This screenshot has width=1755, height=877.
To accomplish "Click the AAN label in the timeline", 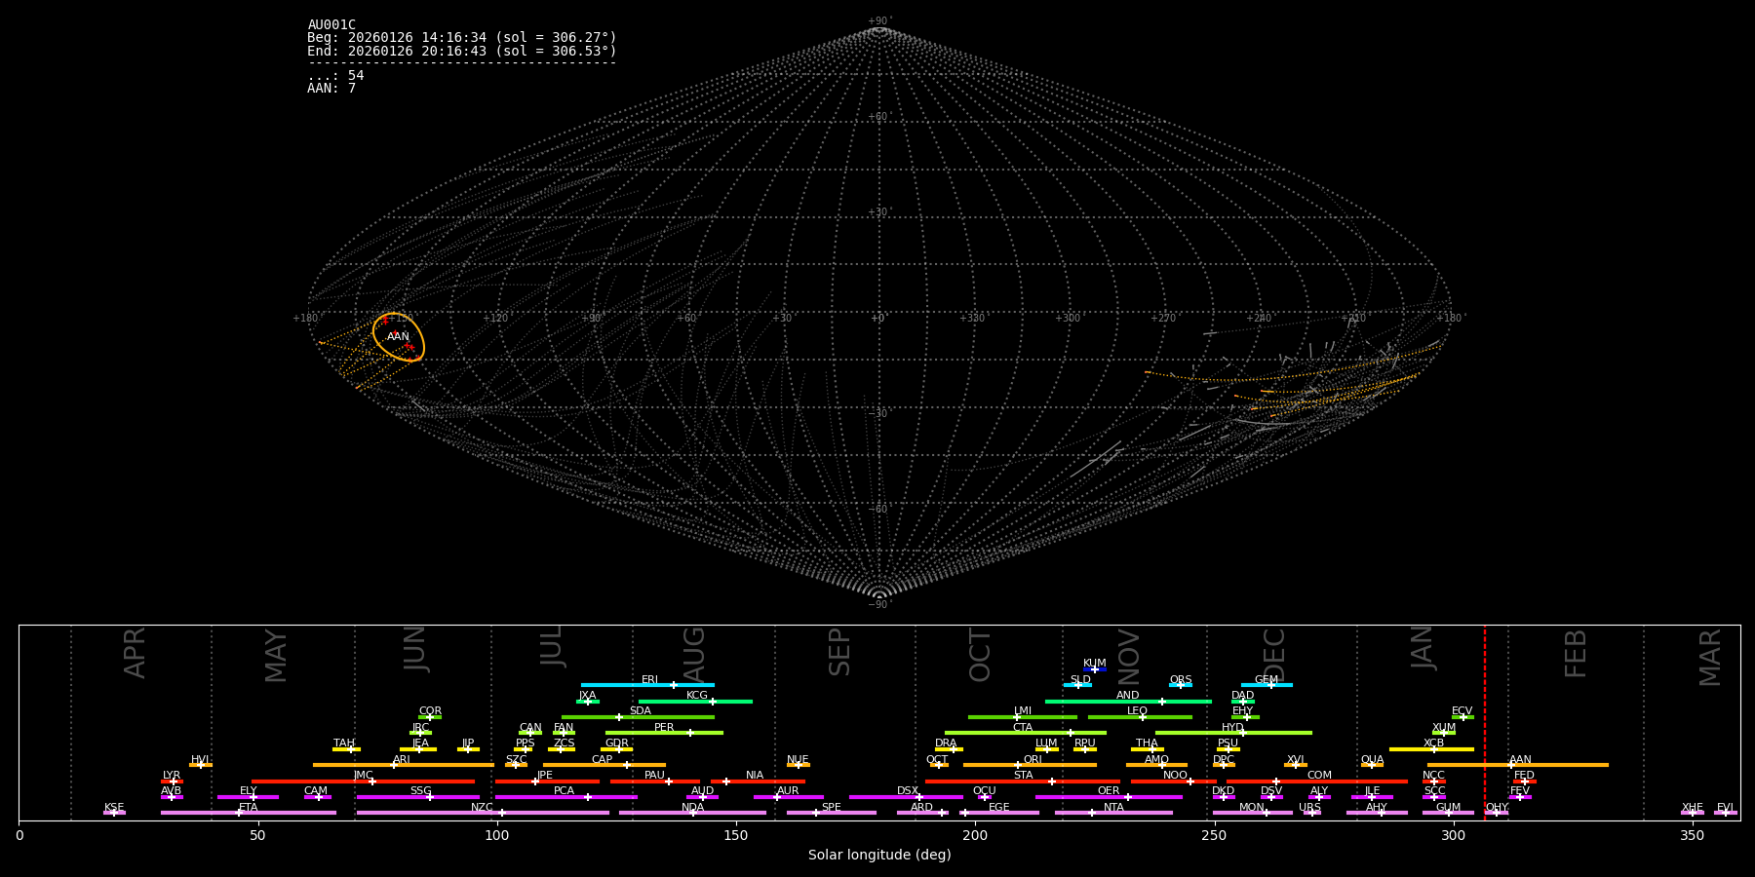I will [x=1520, y=760].
